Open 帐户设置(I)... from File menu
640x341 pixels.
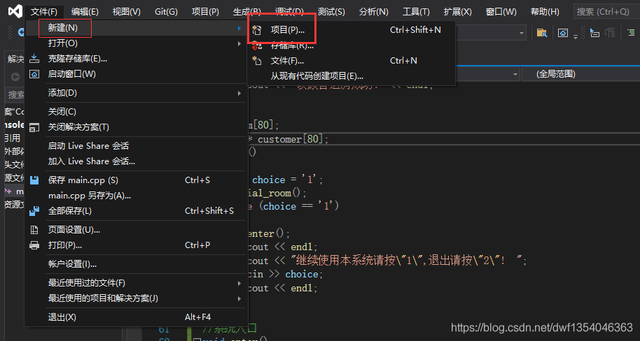pyautogui.click(x=72, y=264)
